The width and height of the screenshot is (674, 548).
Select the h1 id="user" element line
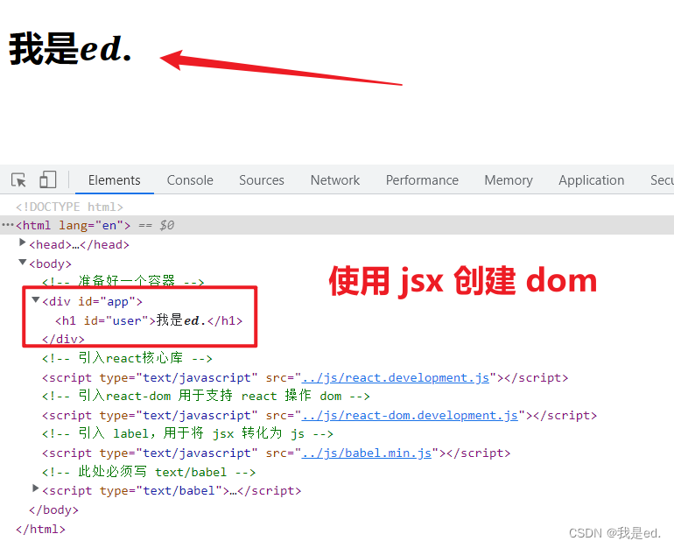(x=149, y=320)
